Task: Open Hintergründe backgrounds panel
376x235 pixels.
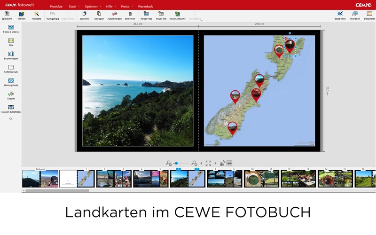Action: tap(11, 82)
